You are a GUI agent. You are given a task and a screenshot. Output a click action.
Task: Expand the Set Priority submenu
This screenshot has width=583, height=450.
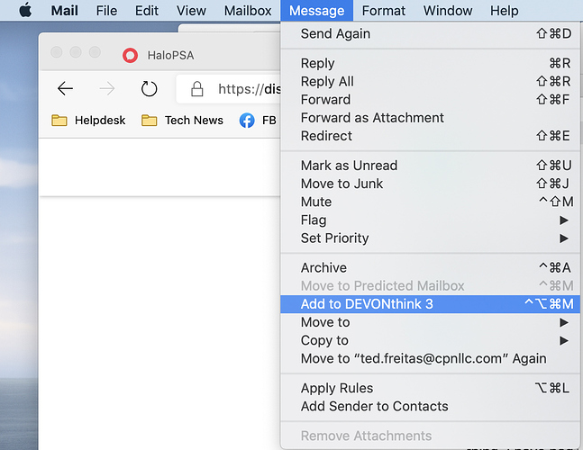[430, 238]
